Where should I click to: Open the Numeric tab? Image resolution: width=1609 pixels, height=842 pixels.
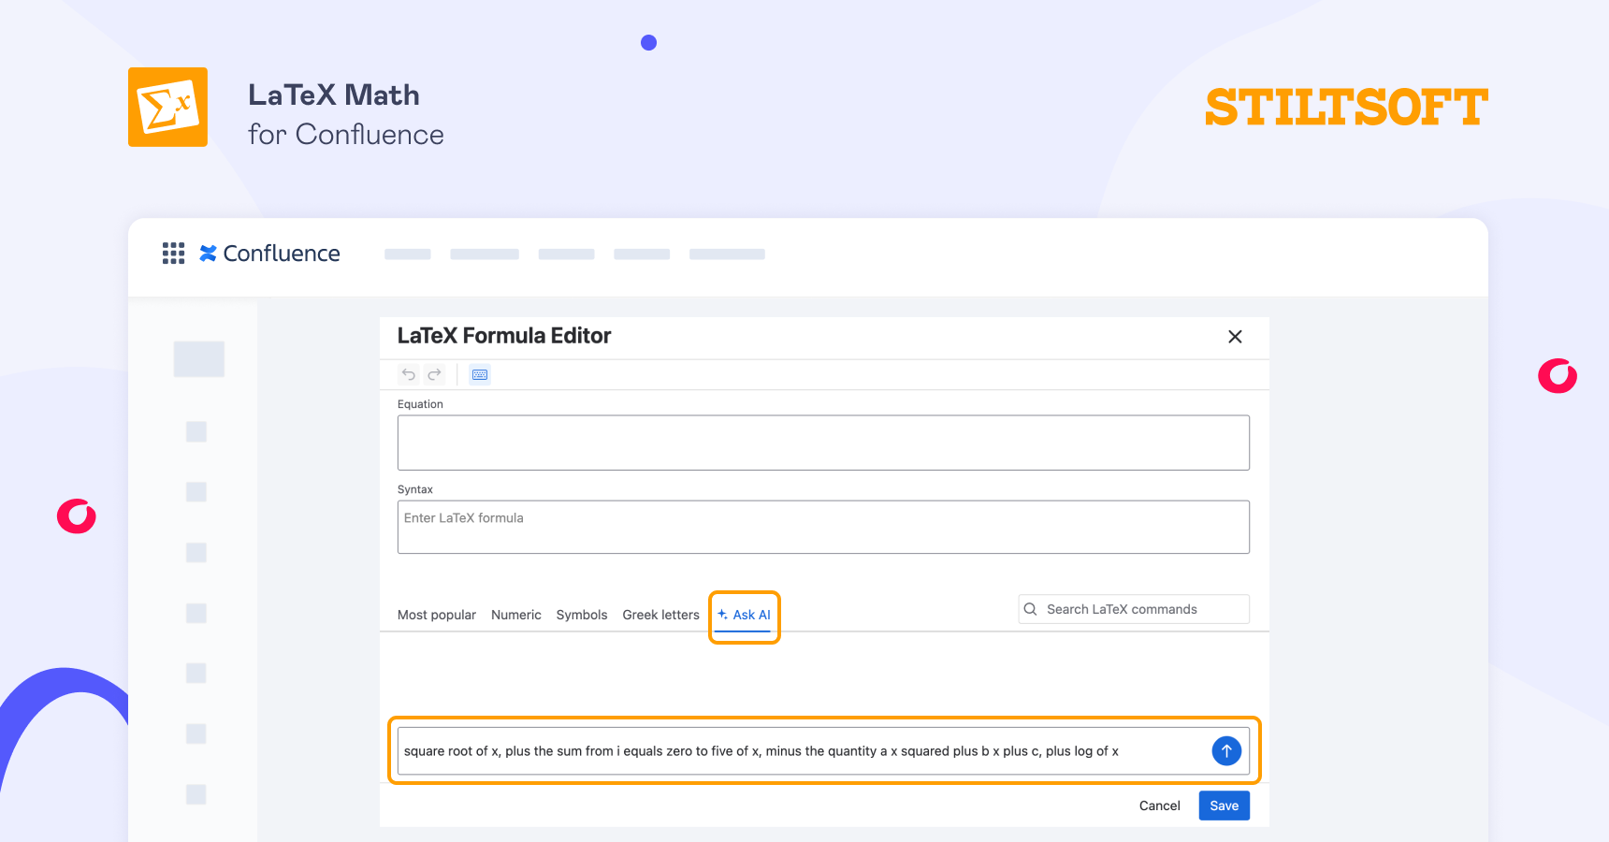pyautogui.click(x=516, y=615)
